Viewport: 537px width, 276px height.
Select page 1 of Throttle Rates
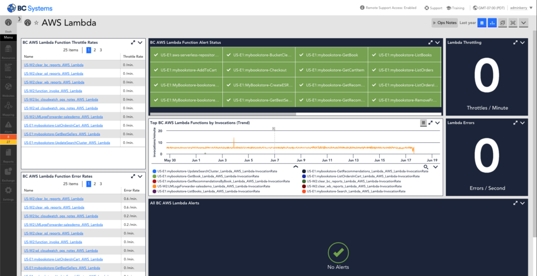(89, 50)
